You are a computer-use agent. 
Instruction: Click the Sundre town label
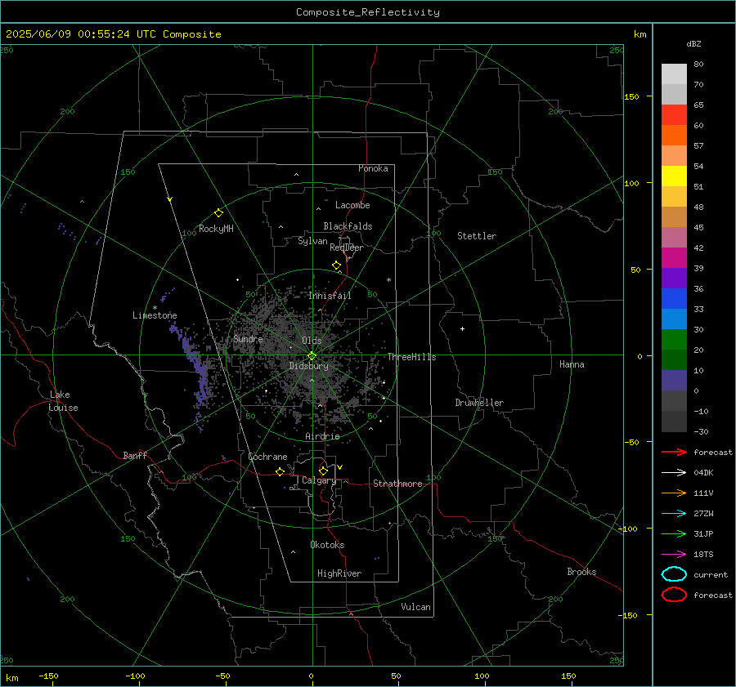coord(248,339)
